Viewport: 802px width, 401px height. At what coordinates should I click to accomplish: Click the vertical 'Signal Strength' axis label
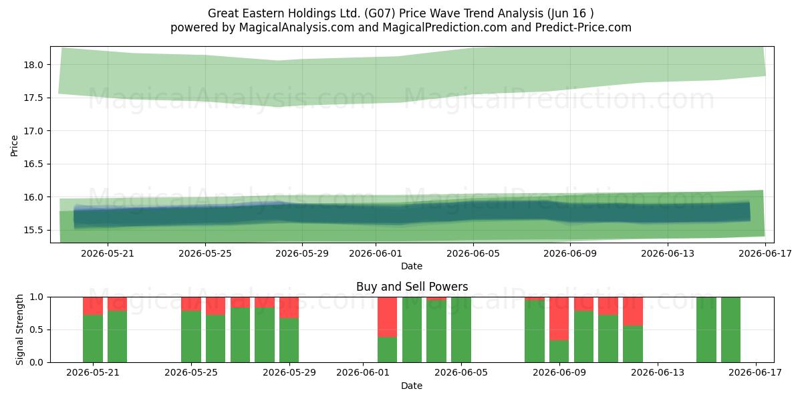click(20, 329)
